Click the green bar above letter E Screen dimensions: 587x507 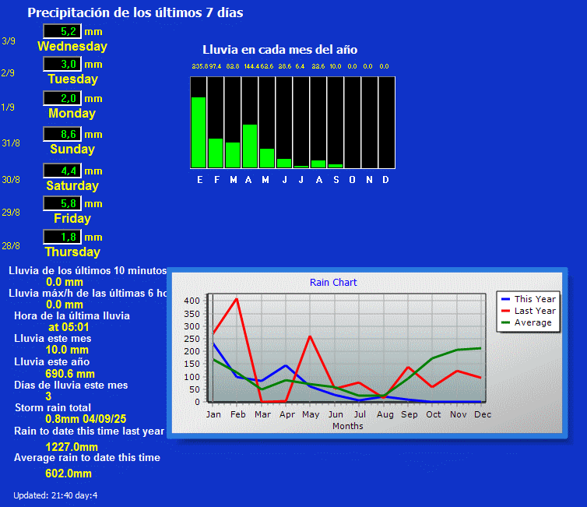tap(199, 132)
